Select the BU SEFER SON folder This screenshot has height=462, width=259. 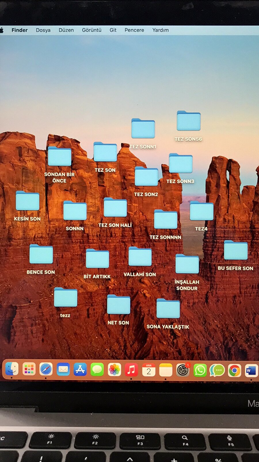pos(235,250)
